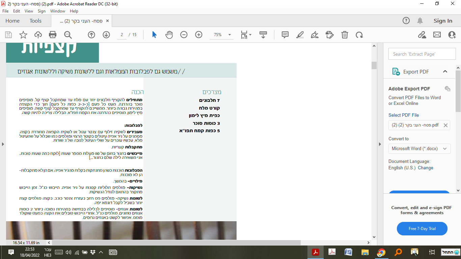461x259 pixels.
Task: Expand the left navigation pane arrow
Action: (3, 144)
